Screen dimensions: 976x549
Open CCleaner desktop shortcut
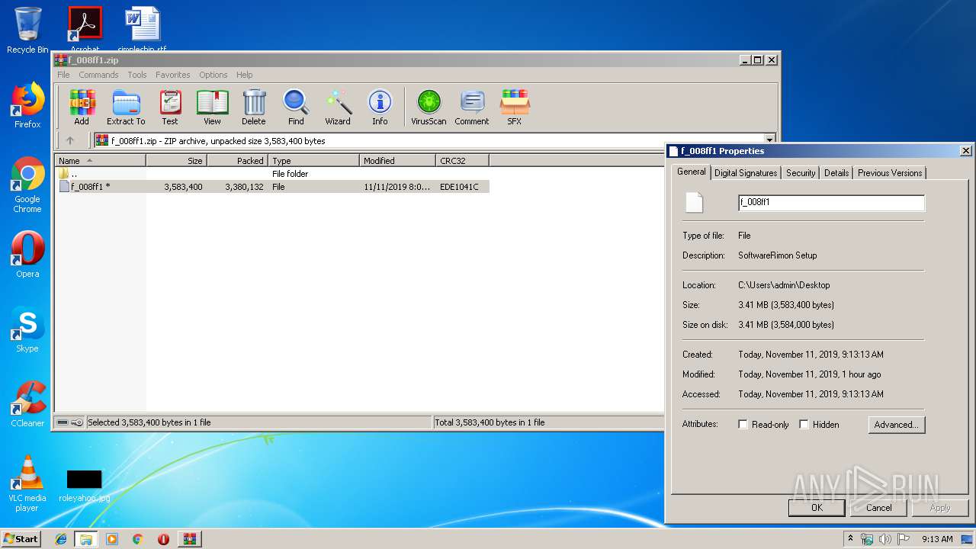(27, 404)
